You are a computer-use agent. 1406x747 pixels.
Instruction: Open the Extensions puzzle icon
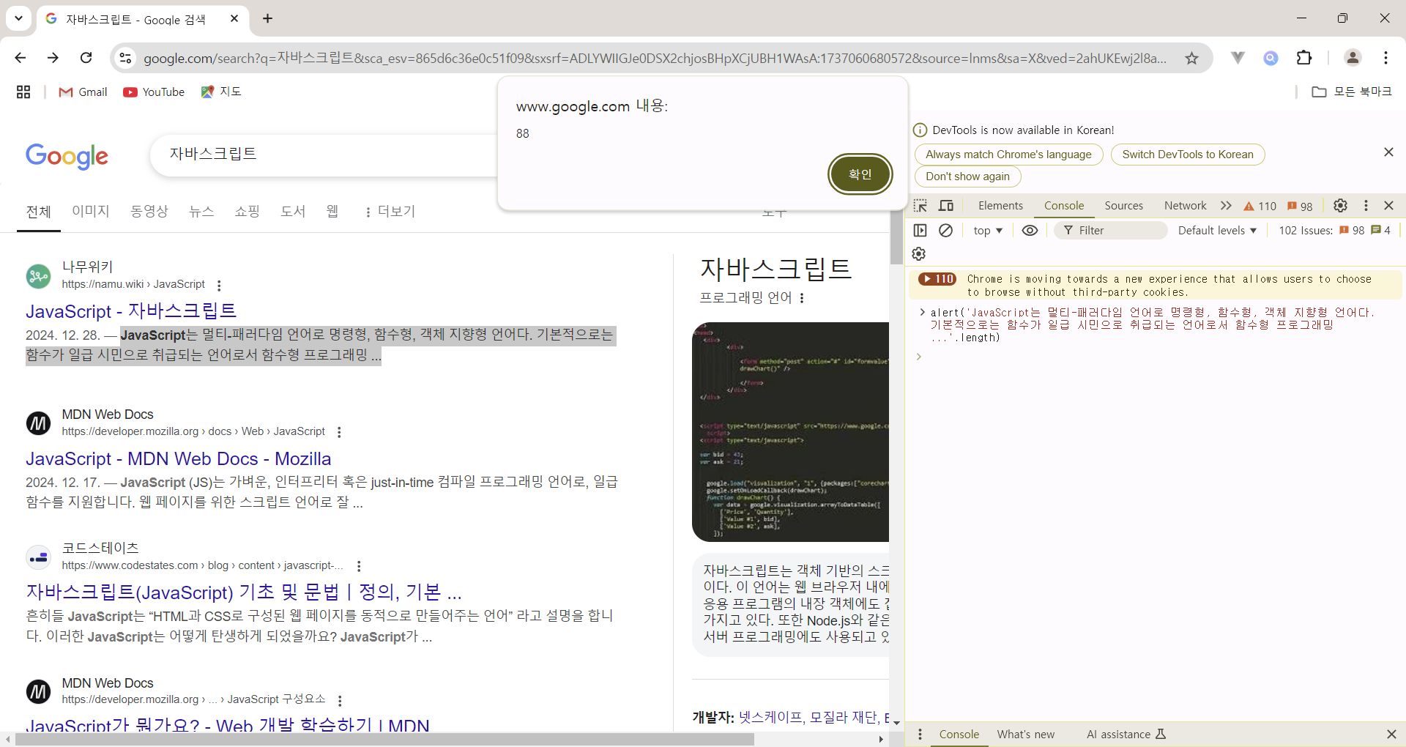pos(1304,58)
